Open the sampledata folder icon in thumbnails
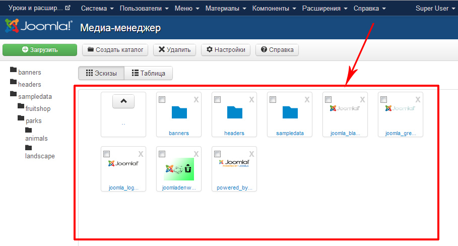Viewport: 458px width, 246px height. coord(290,112)
